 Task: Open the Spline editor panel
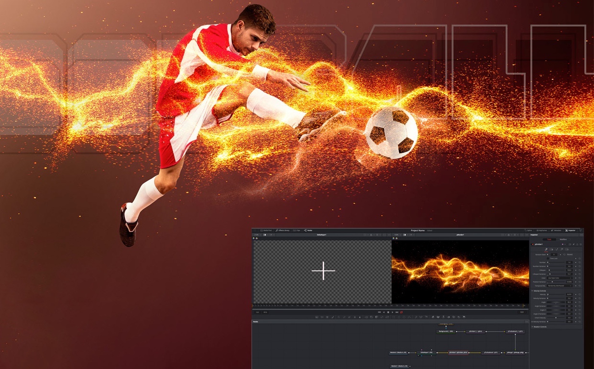coord(528,230)
